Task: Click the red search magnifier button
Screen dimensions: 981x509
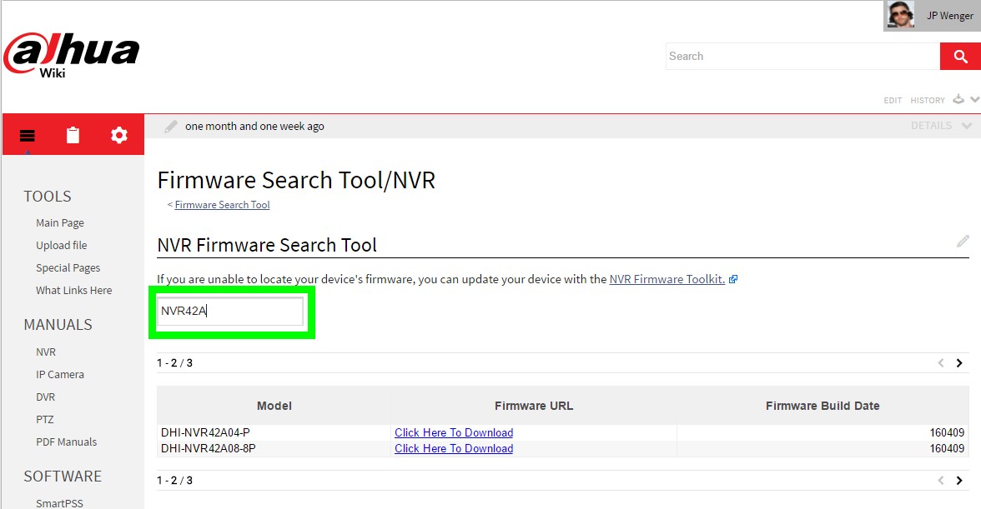Action: tap(960, 56)
